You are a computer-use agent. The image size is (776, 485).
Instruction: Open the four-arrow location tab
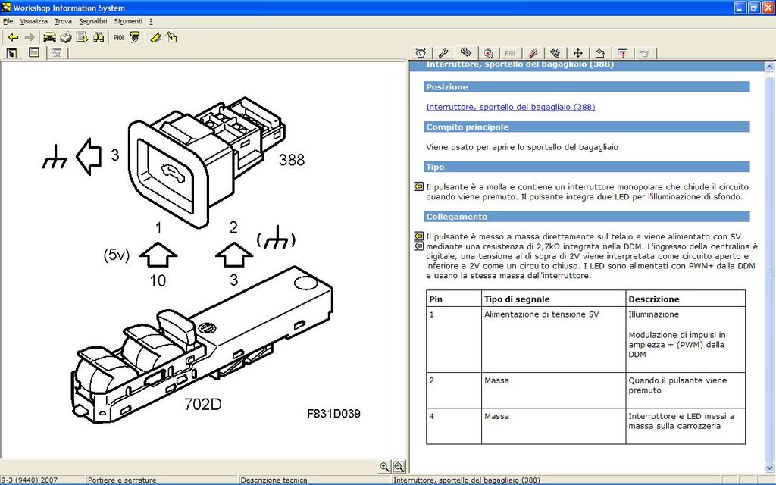tap(577, 53)
